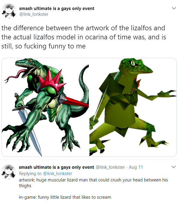Click the in-game lizard's outstretched claw hand
This screenshot has height=206, width=178.
pyautogui.click(x=167, y=94)
